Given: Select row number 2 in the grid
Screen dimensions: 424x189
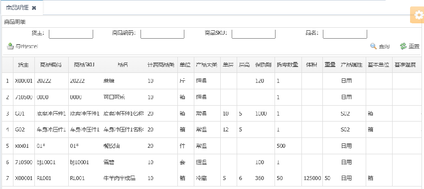Looking at the screenshot, I should coord(7,97).
